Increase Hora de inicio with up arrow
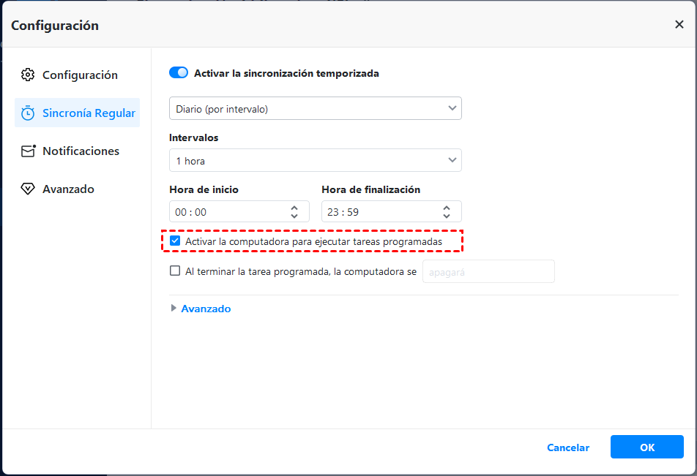Viewport: 697px width, 476px height. coord(294,208)
